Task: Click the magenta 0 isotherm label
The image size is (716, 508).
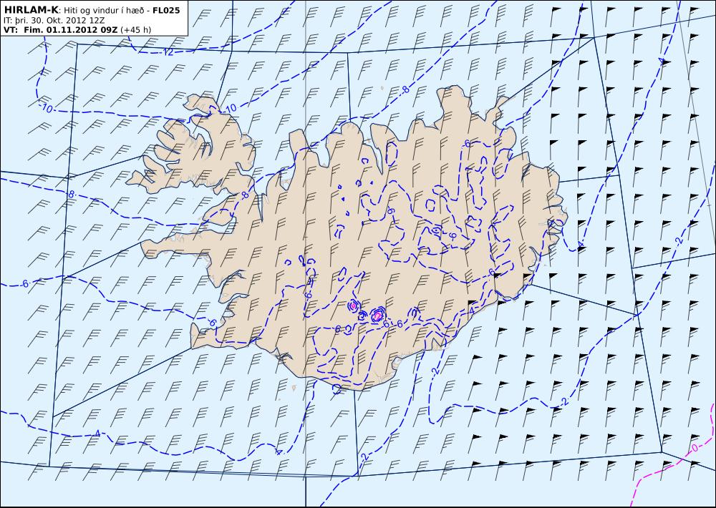Action: coord(695,449)
